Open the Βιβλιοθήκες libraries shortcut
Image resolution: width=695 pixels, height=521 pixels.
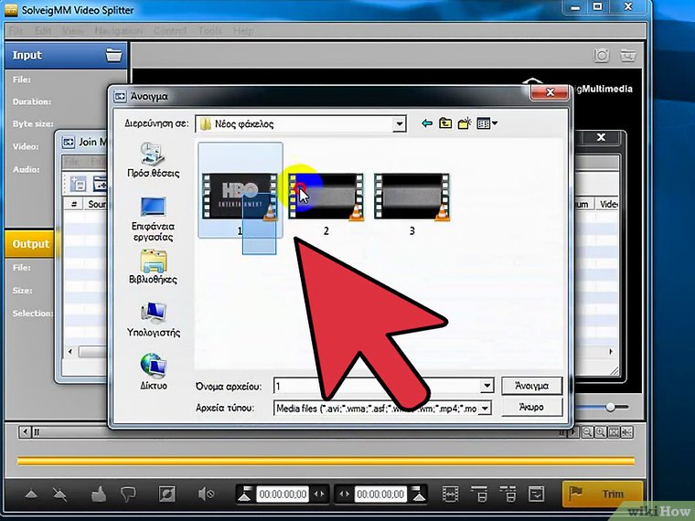[x=153, y=267]
